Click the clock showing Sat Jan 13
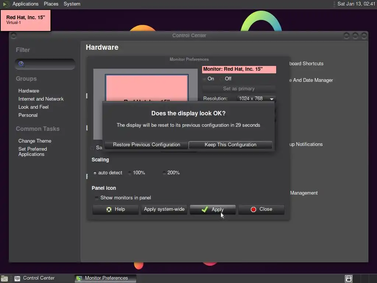The image size is (377, 283). tap(356, 4)
